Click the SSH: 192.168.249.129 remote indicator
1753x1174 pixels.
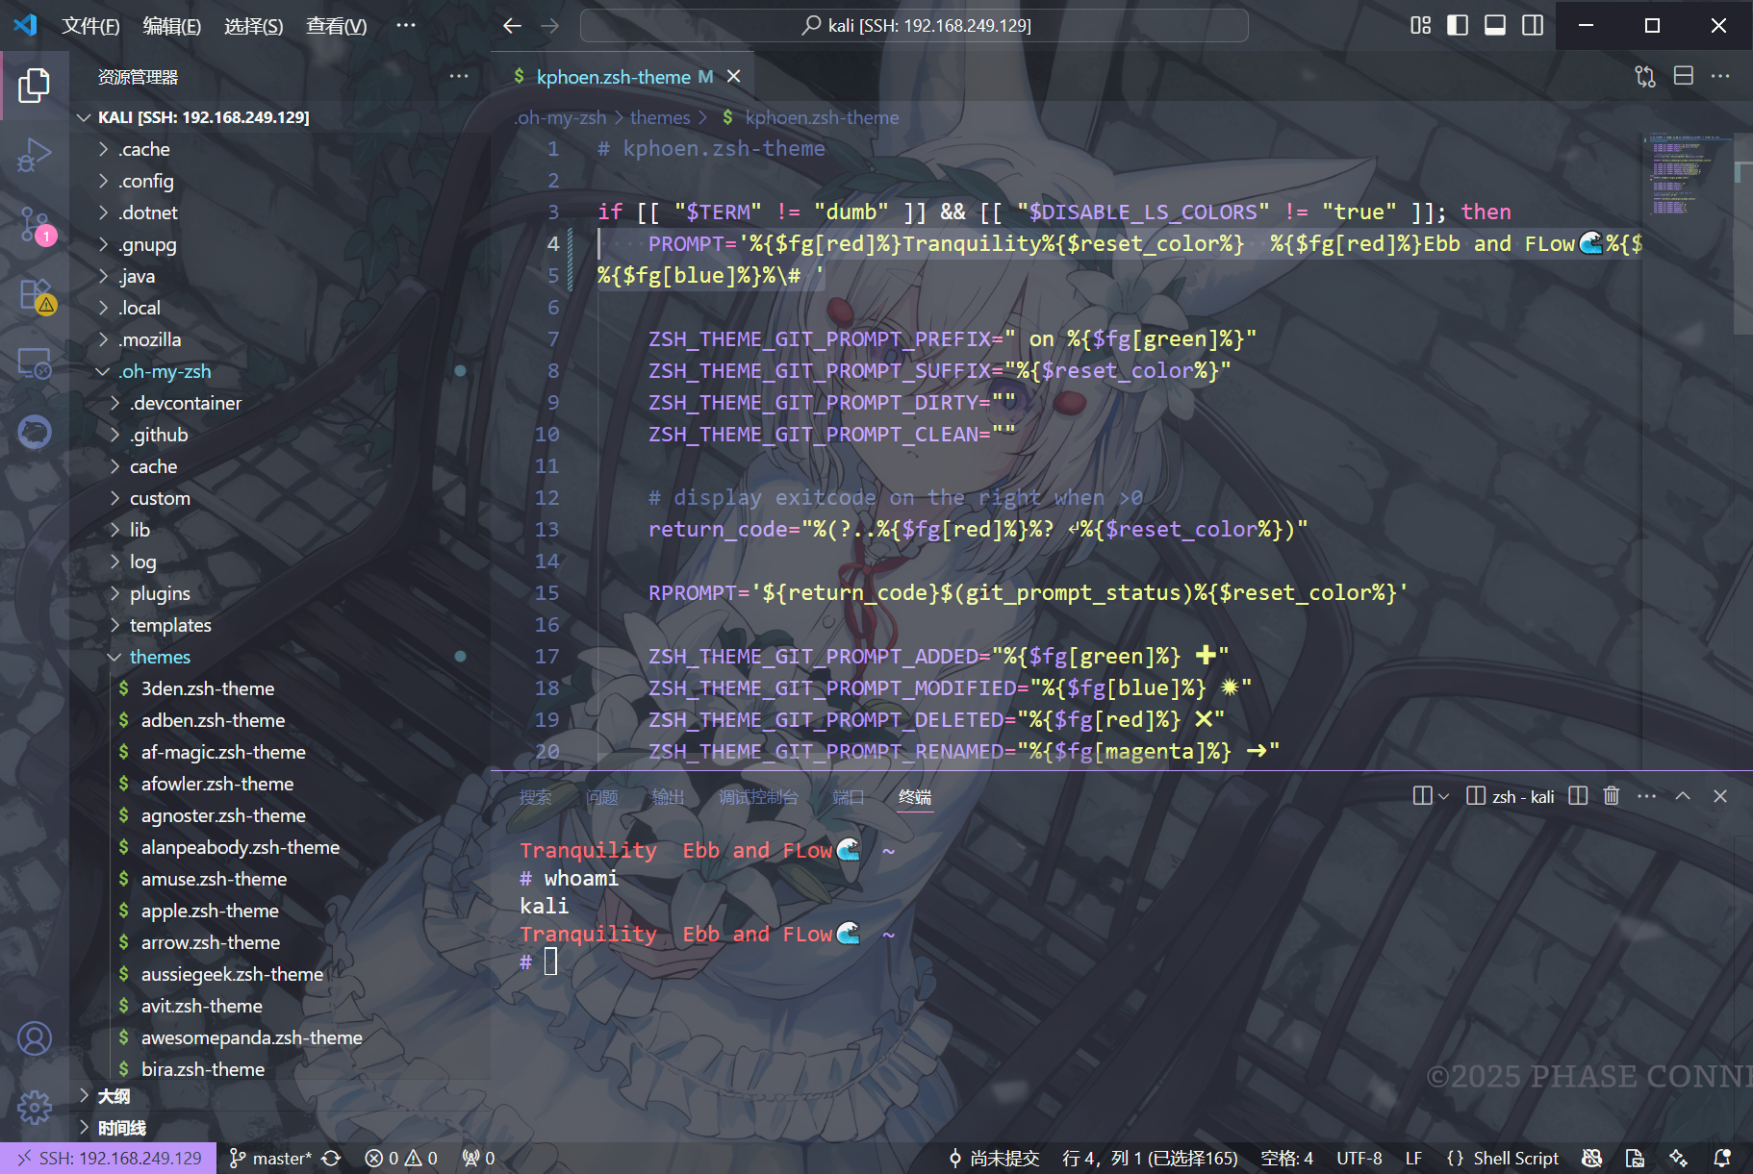click(x=109, y=1159)
